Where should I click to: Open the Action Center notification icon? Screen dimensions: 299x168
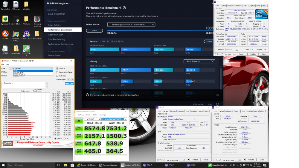coord(265,165)
